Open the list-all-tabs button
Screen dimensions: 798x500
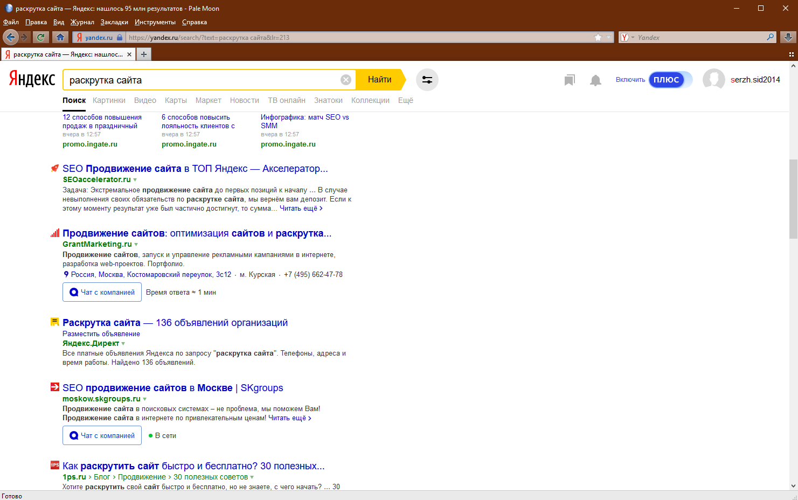point(791,54)
